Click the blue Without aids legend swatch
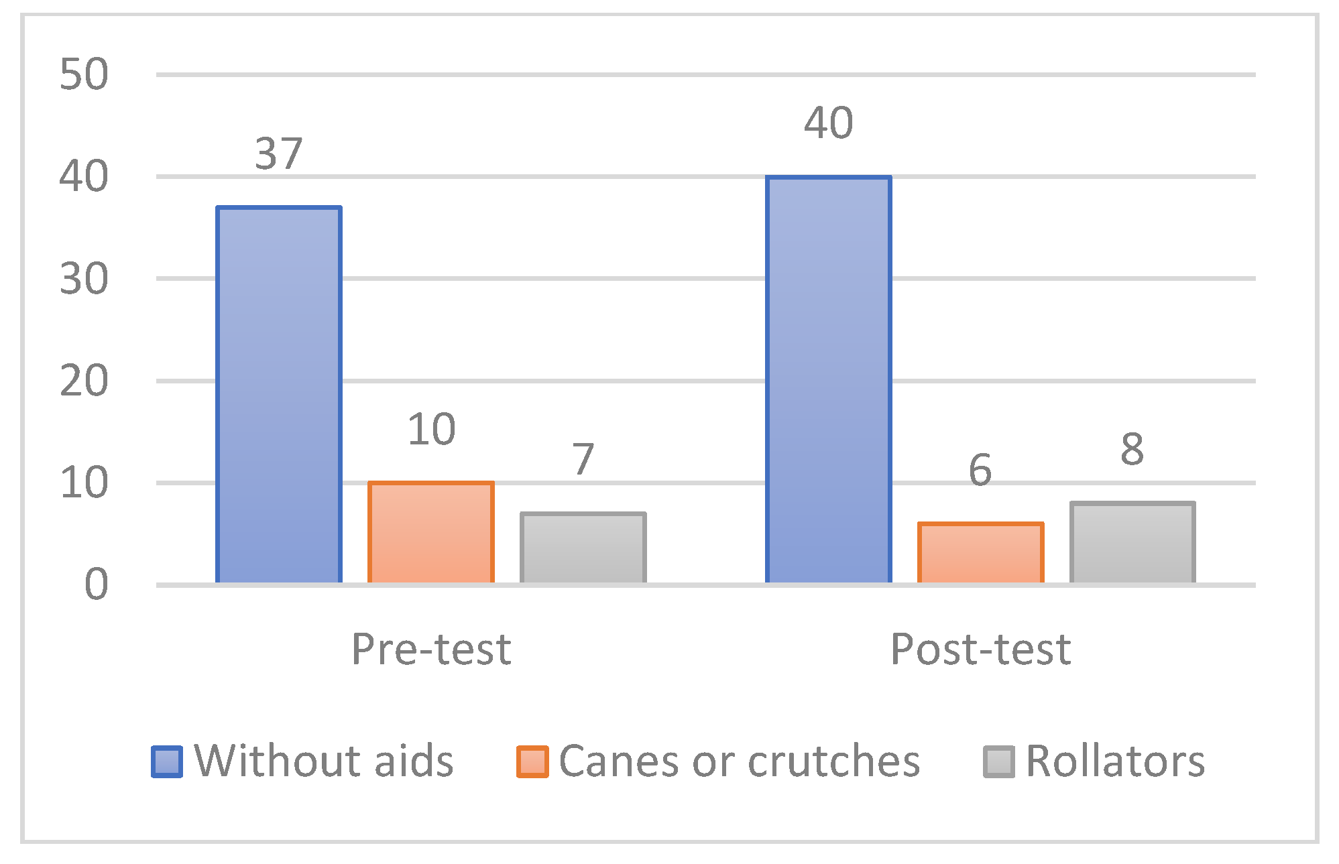Image resolution: width=1339 pixels, height=864 pixels. [x=167, y=761]
